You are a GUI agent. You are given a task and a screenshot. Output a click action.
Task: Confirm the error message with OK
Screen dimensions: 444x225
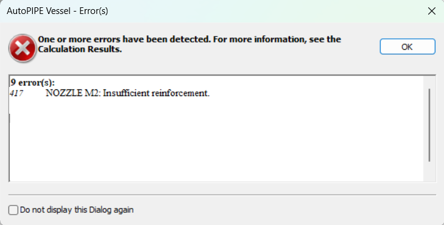pos(407,47)
